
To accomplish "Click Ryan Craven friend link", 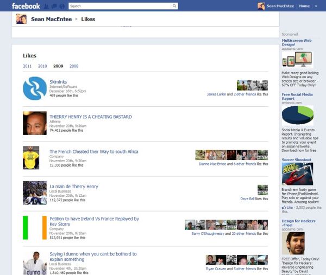I will pos(216,268).
